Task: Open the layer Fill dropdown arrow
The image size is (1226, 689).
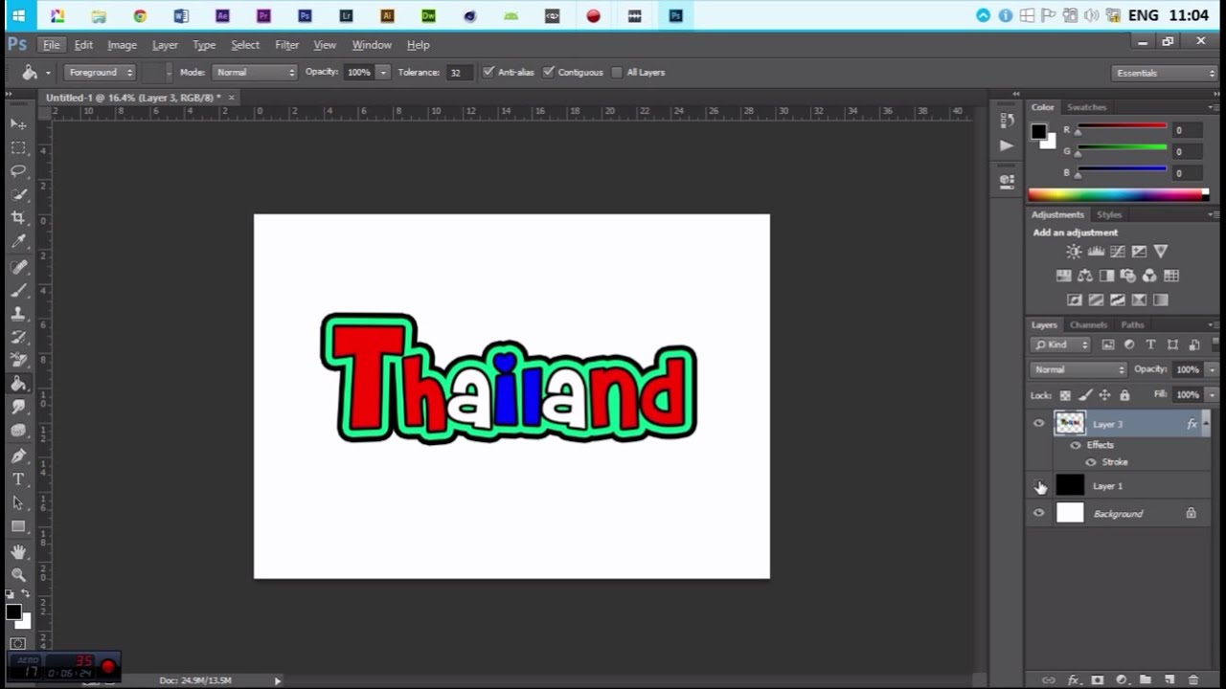Action: [x=1212, y=394]
